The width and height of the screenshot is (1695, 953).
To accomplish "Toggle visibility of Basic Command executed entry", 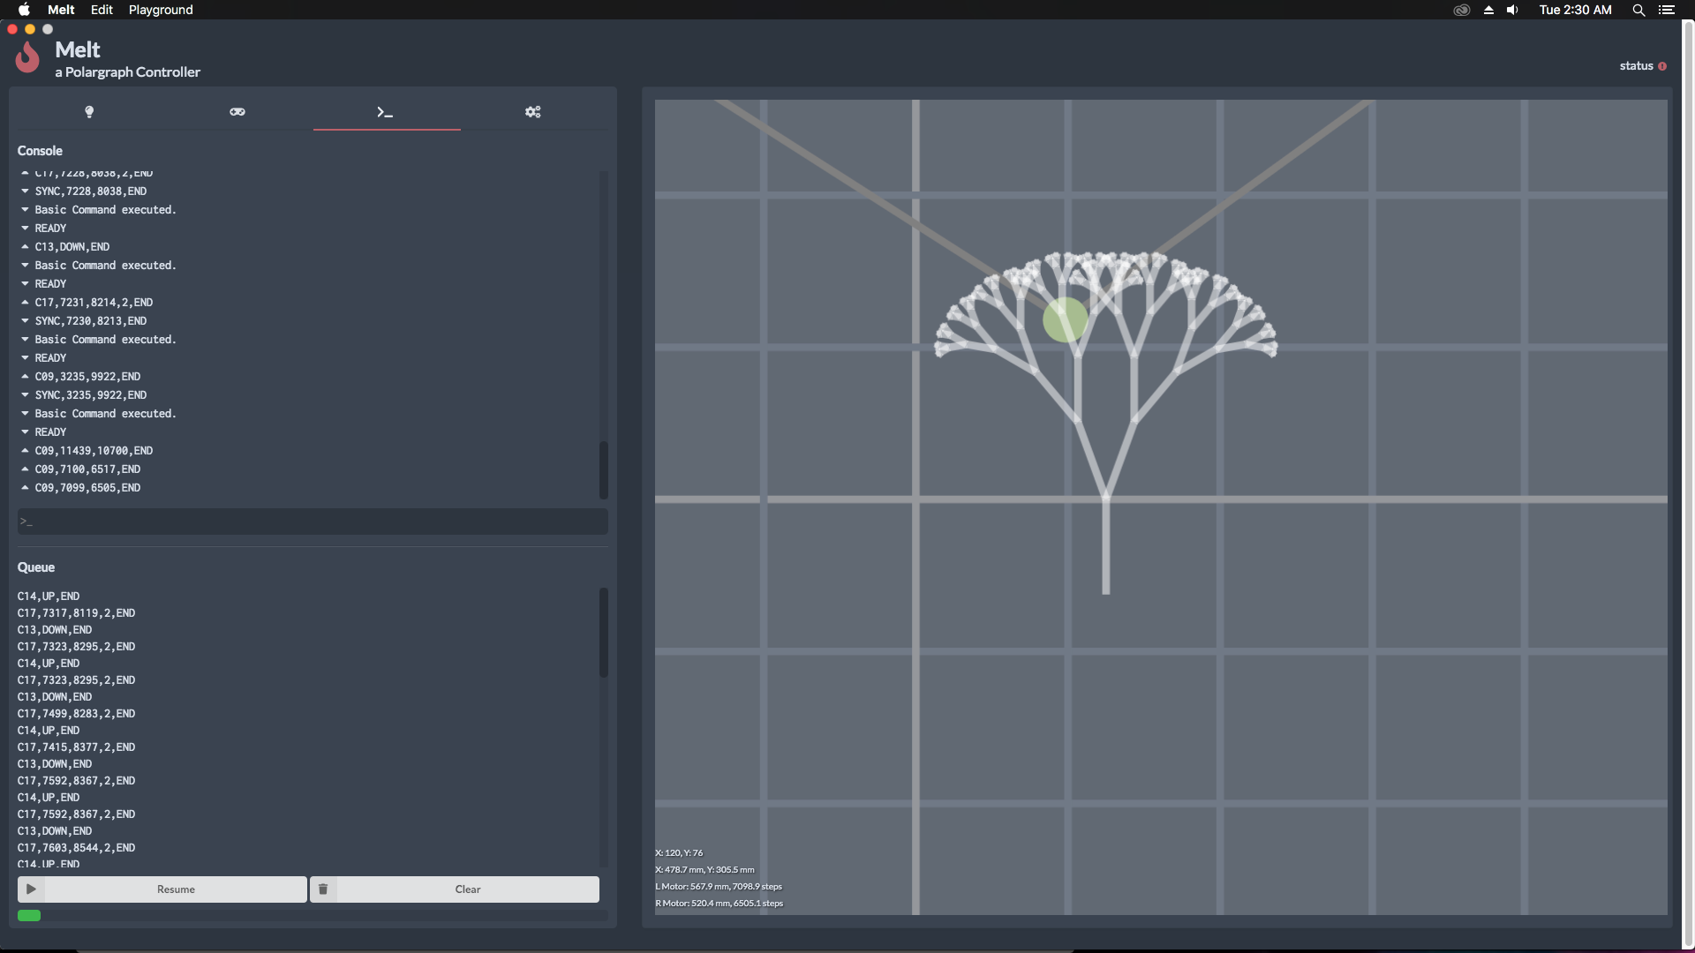I will (x=23, y=208).
